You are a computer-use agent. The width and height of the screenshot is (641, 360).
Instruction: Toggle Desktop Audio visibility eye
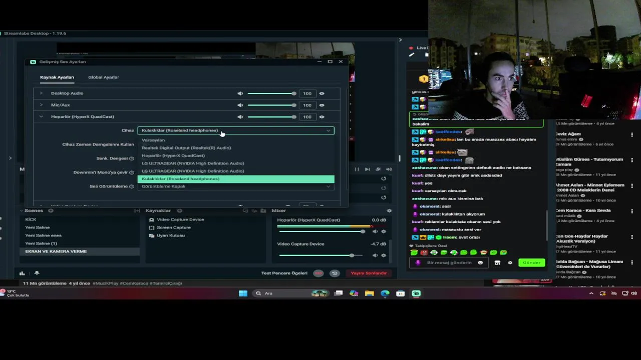[322, 93]
